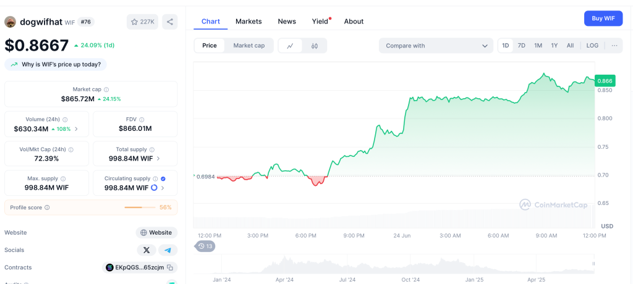Switch chart to Market cap view

pyautogui.click(x=249, y=46)
